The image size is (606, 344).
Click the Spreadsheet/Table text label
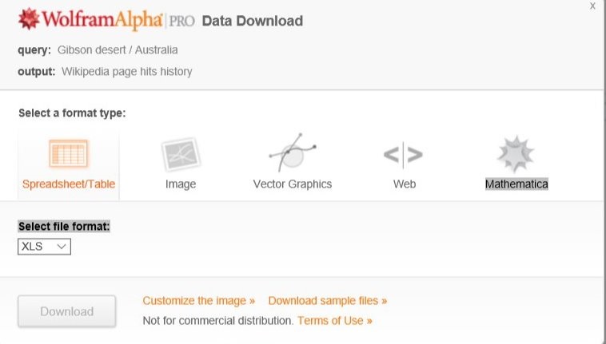[69, 184]
